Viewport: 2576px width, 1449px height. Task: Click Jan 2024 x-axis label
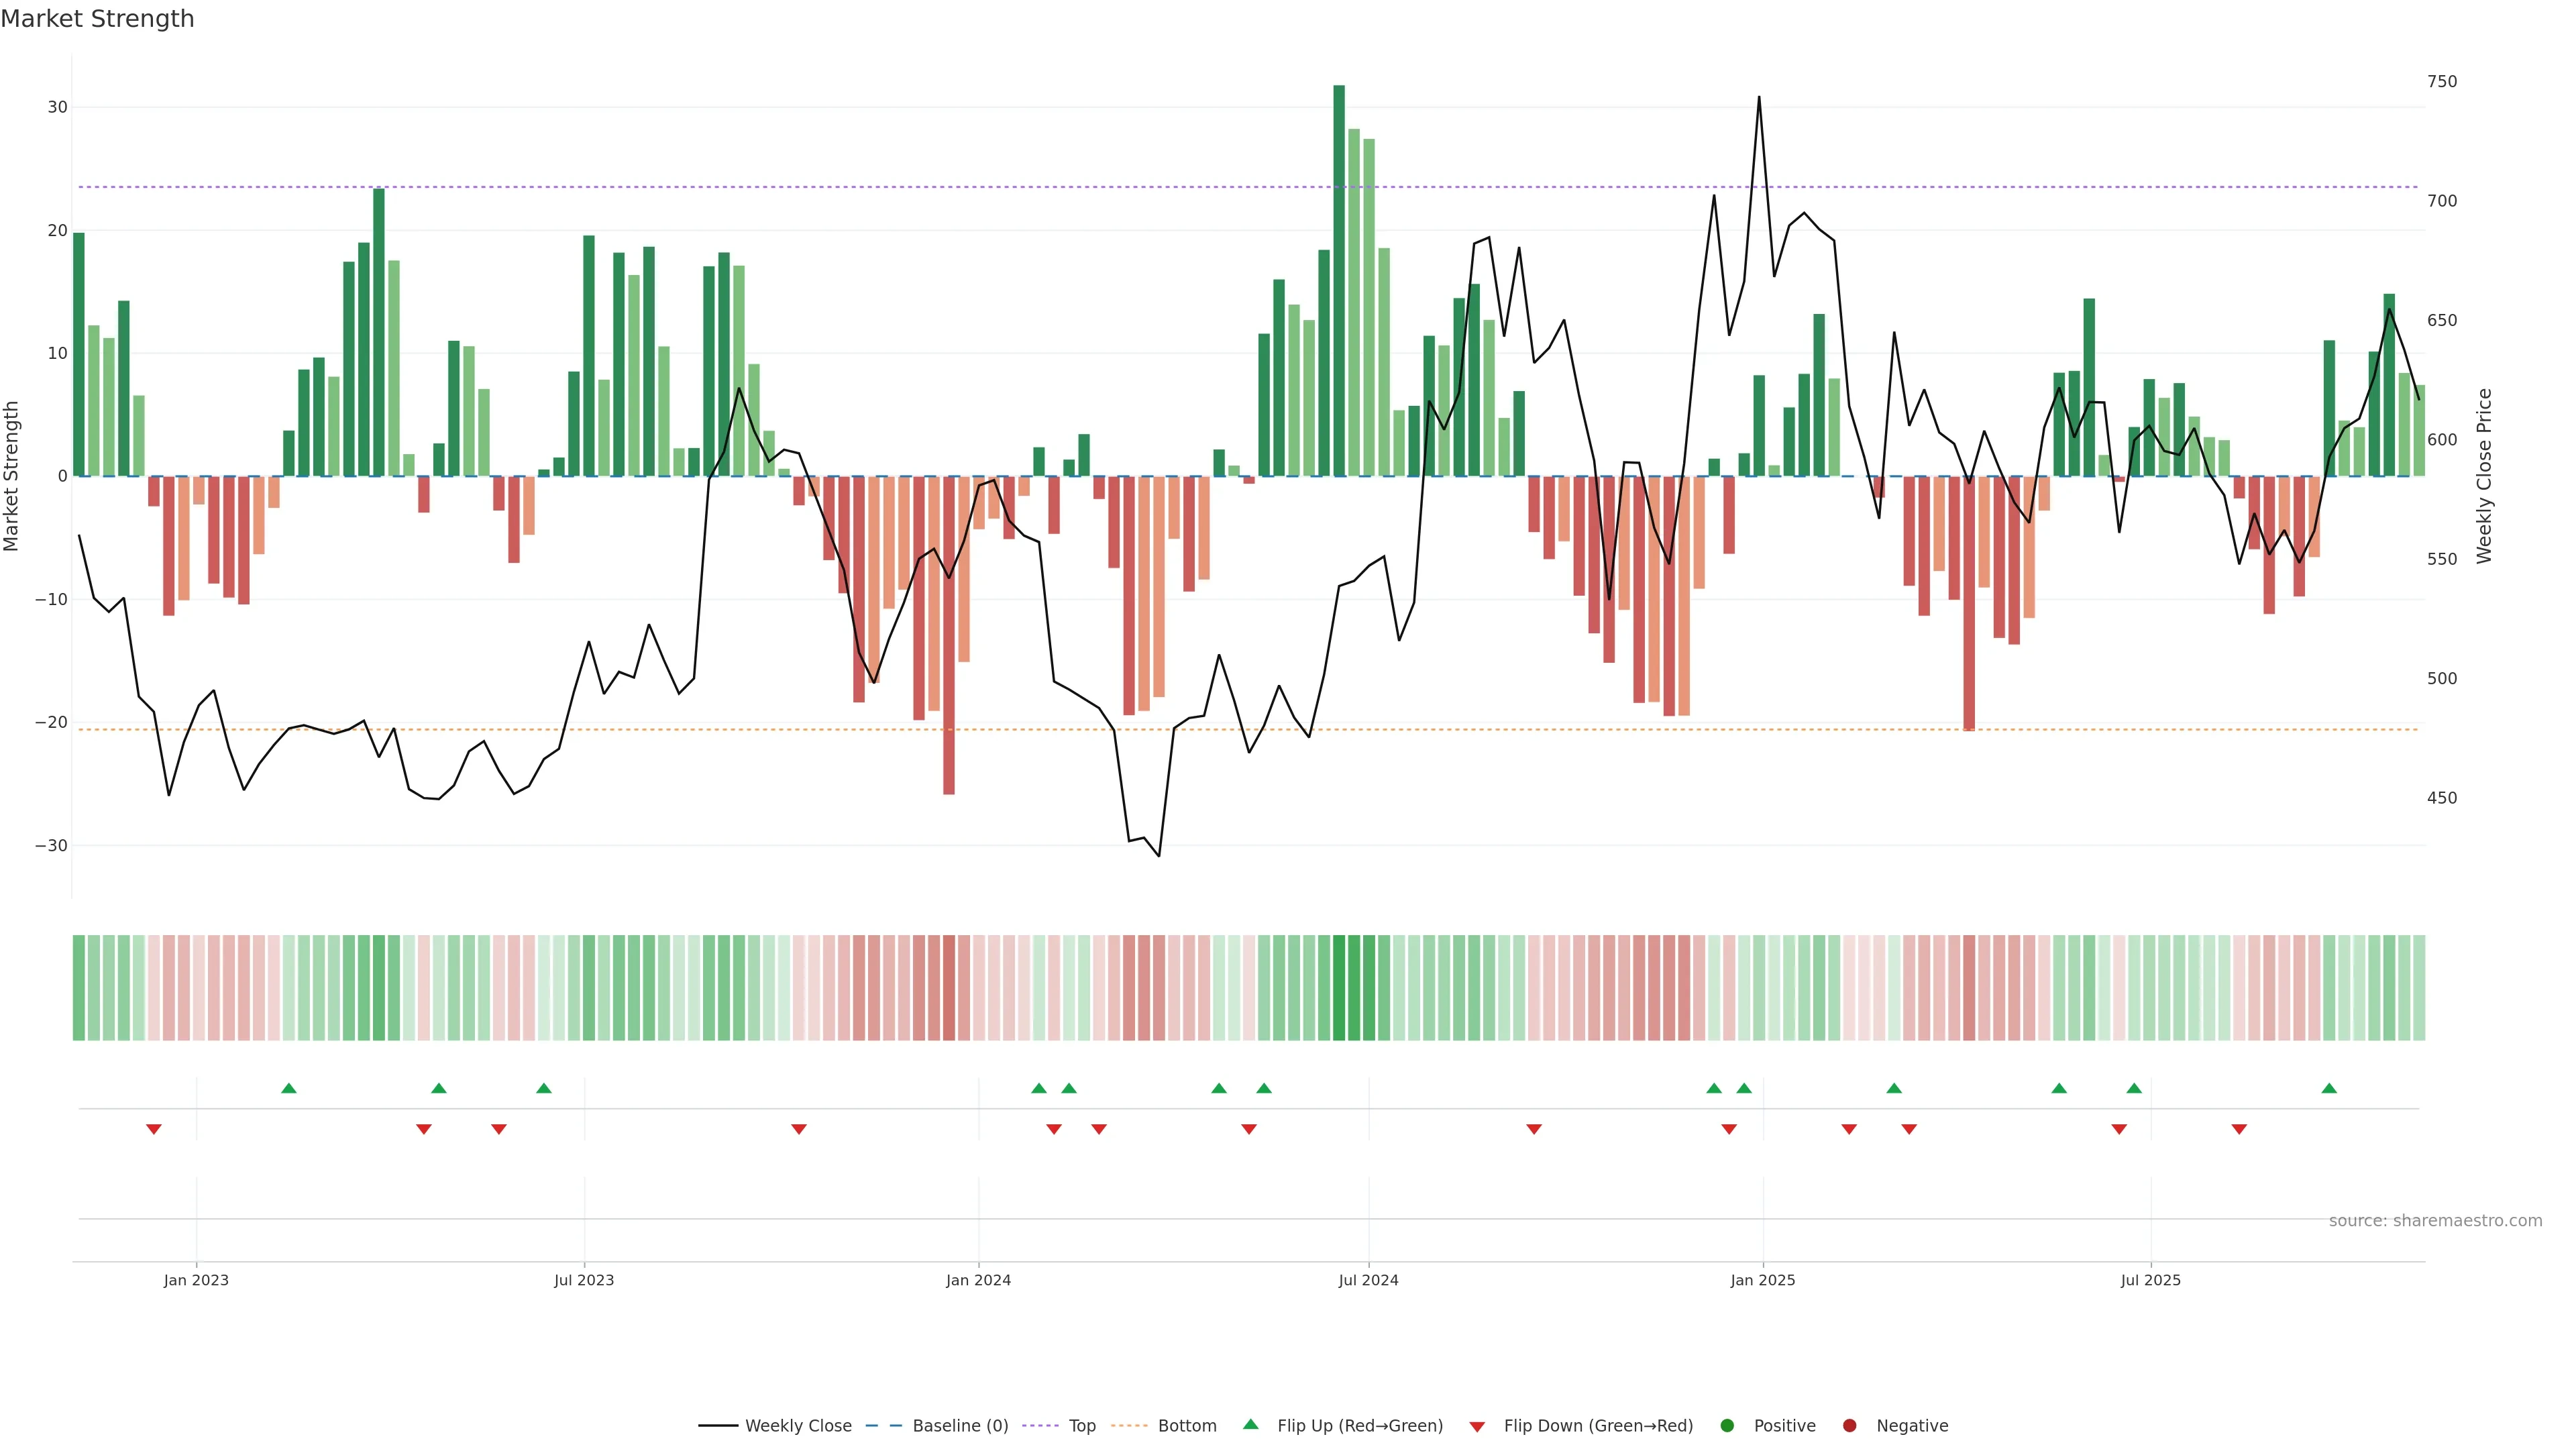click(978, 1280)
